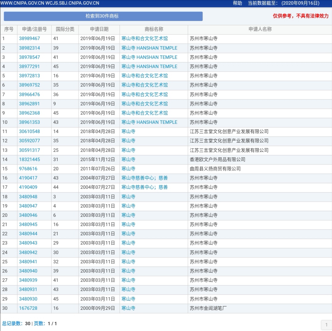Open trademark 寒山寺 in row 30

(128, 308)
